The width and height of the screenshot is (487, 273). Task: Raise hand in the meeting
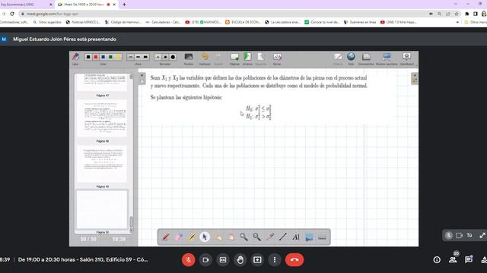click(240, 259)
